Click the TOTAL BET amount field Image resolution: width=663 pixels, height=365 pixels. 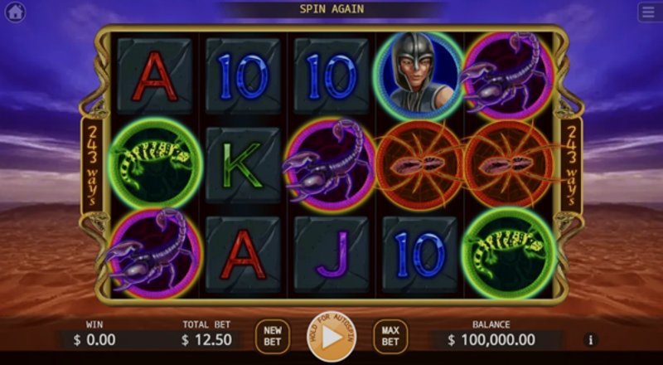pyautogui.click(x=207, y=339)
